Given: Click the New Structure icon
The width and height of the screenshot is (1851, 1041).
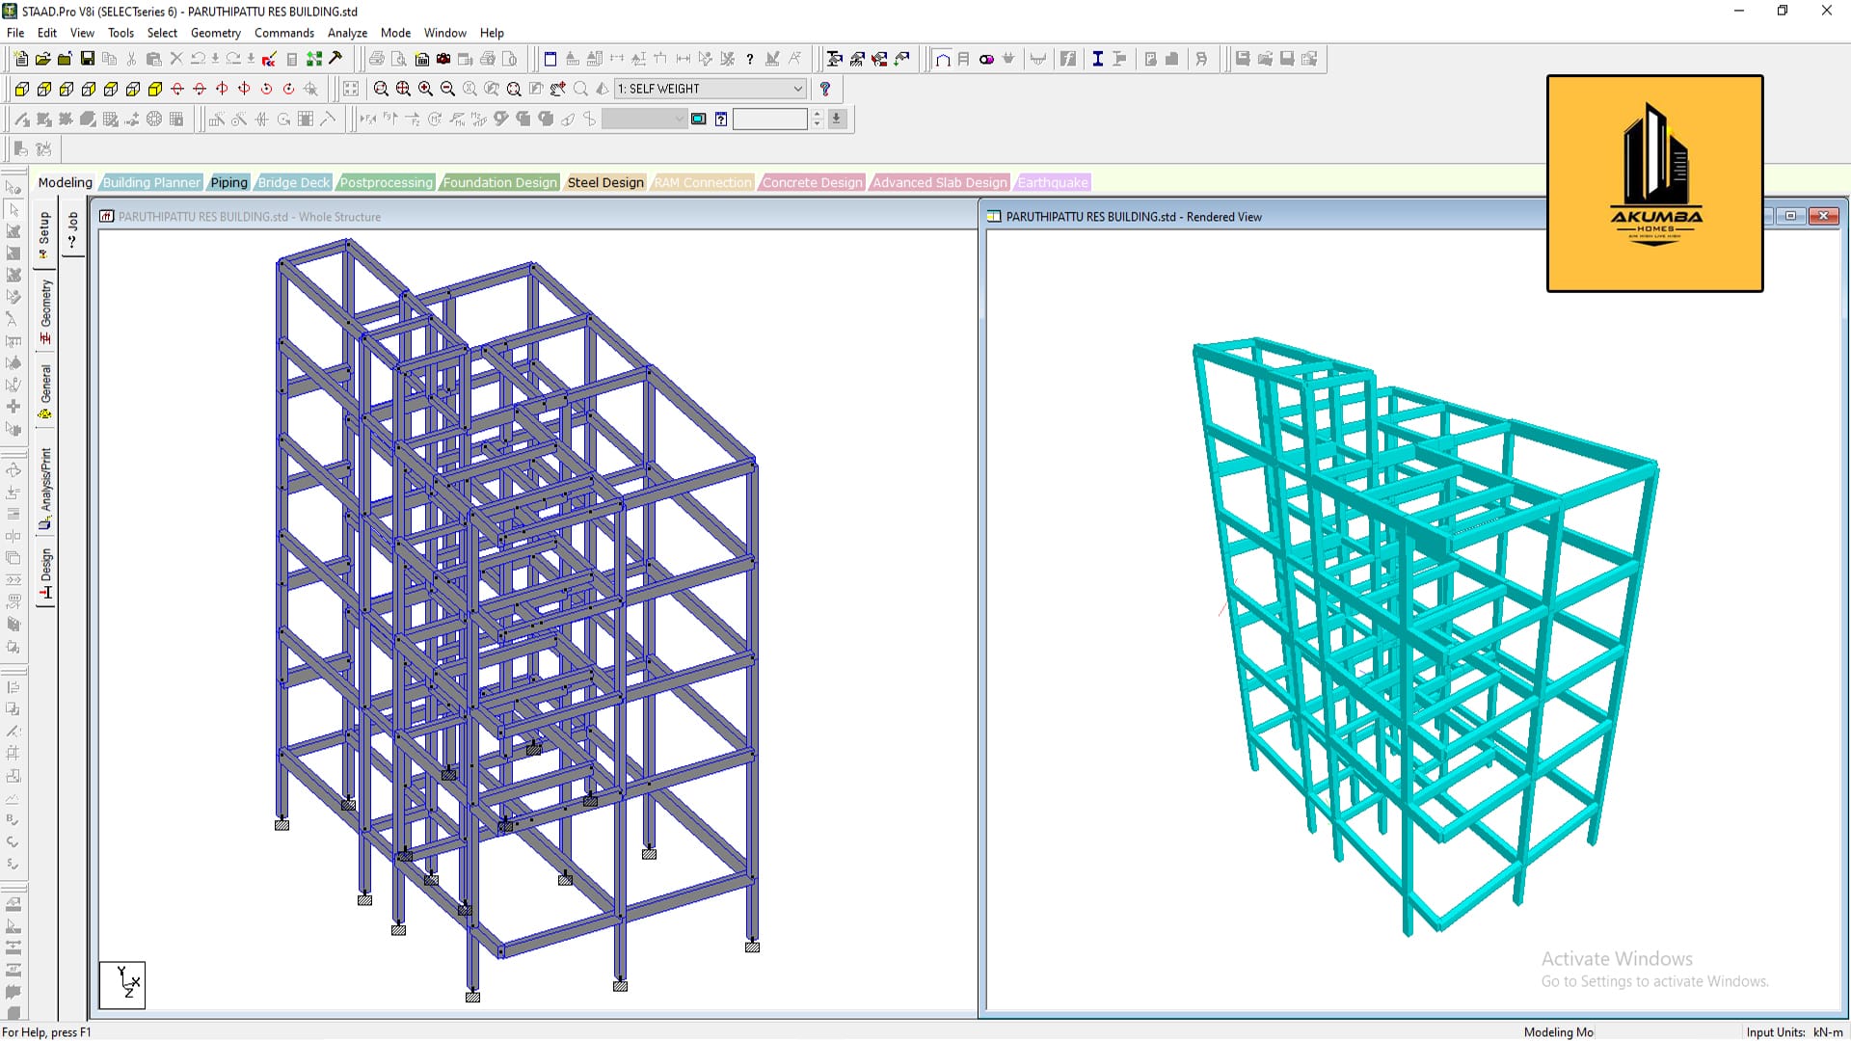Looking at the screenshot, I should pyautogui.click(x=21, y=59).
